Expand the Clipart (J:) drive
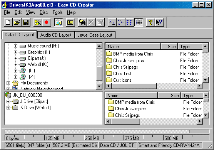This screenshot has width=214, height=150. coord(15,58)
